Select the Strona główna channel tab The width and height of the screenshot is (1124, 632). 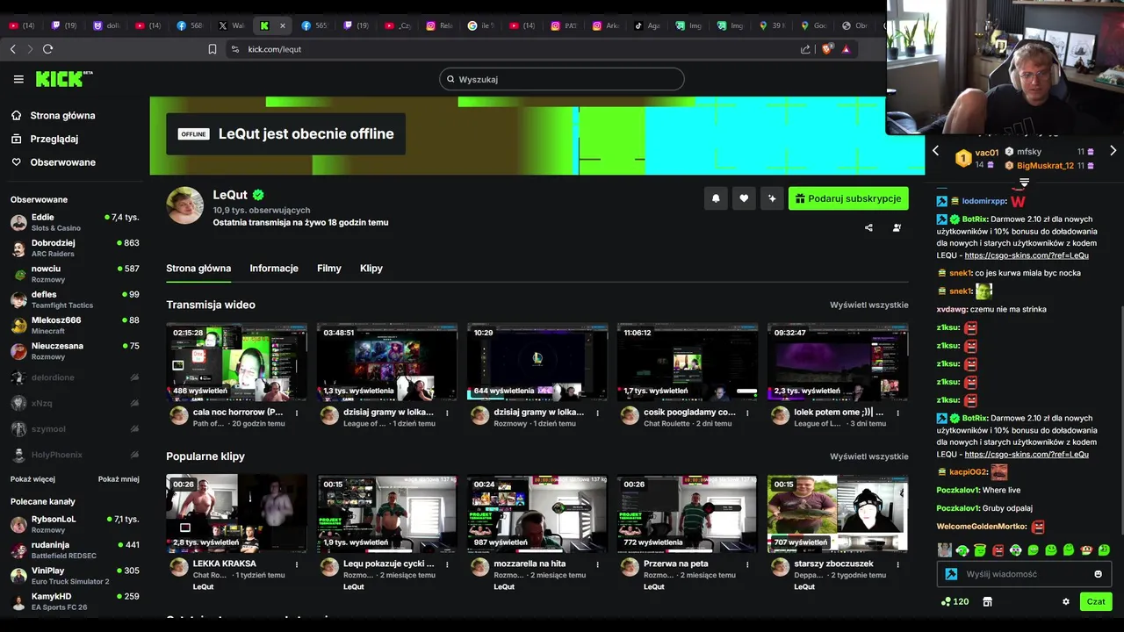point(198,269)
